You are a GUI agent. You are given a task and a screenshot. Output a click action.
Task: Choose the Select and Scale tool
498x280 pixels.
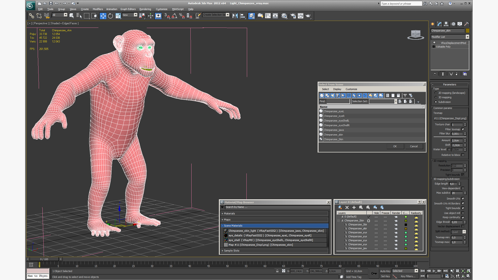pos(118,16)
